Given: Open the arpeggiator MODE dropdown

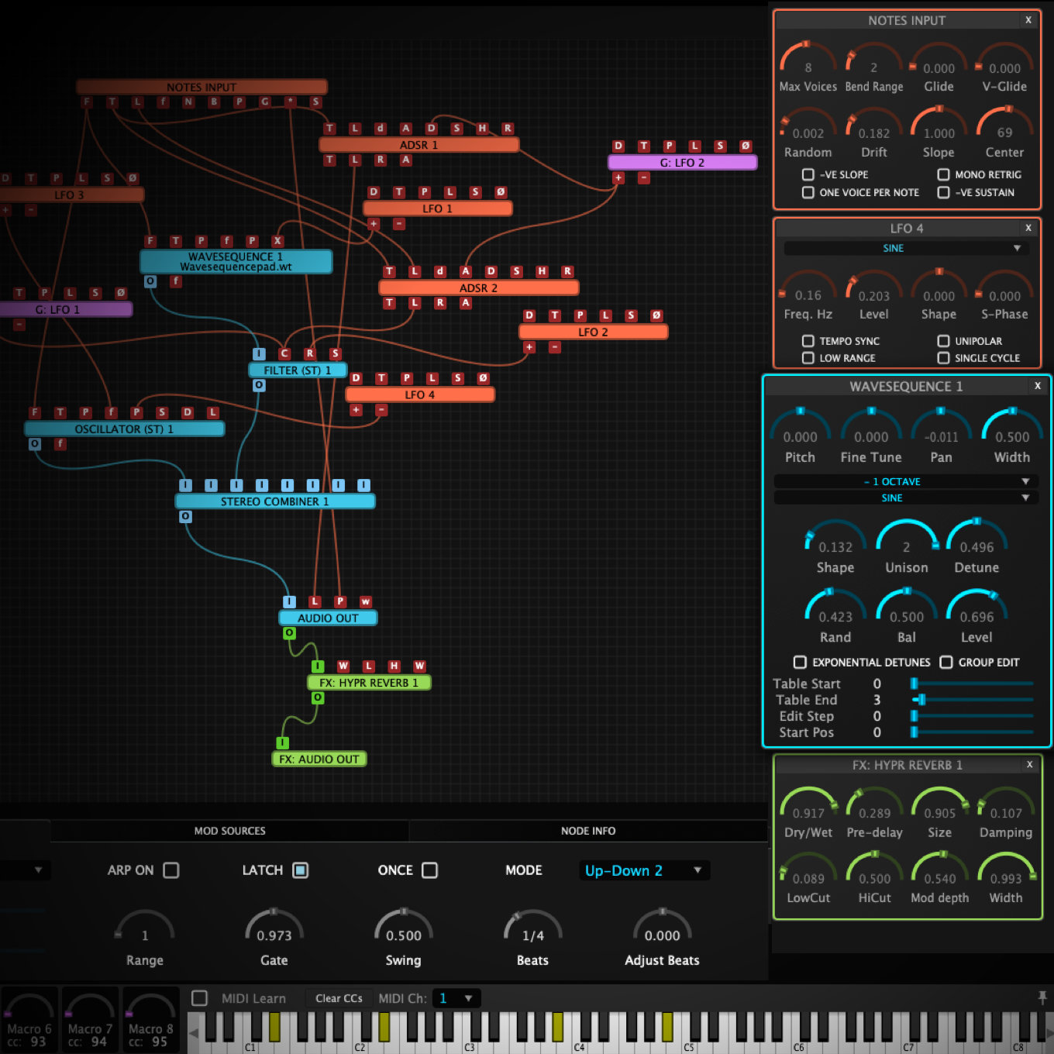Looking at the screenshot, I should (x=643, y=870).
